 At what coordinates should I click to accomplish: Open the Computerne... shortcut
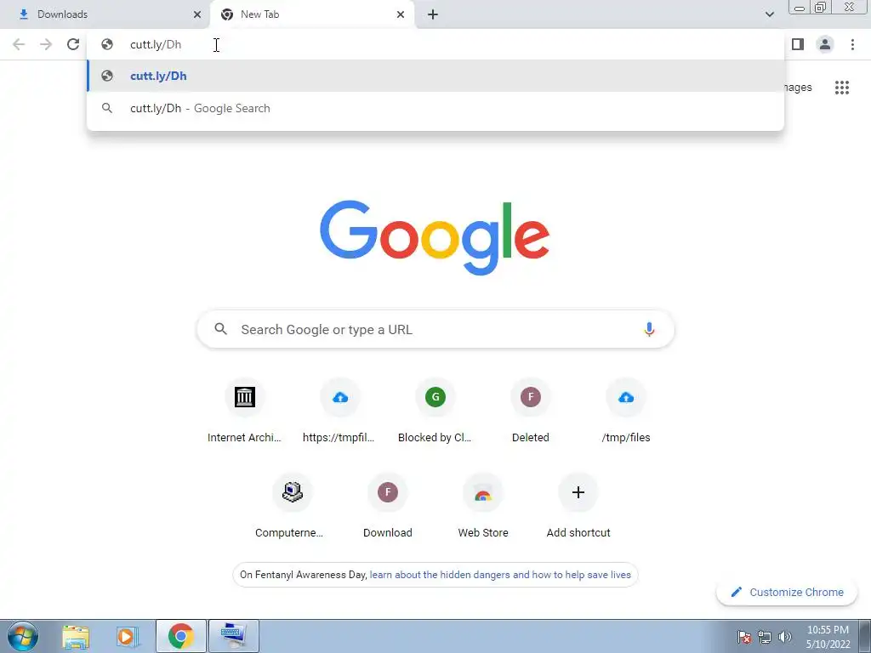coord(293,507)
